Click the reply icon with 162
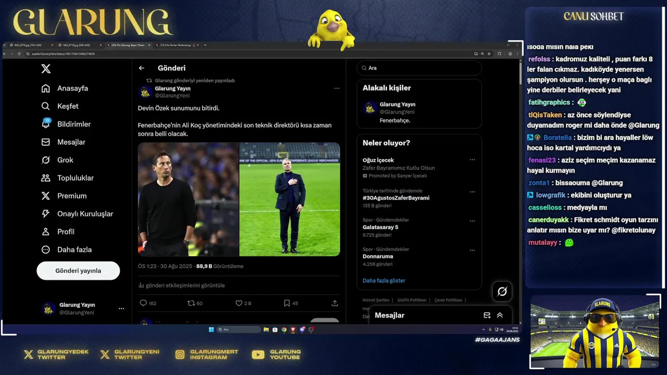This screenshot has height=375, width=667. (x=148, y=303)
